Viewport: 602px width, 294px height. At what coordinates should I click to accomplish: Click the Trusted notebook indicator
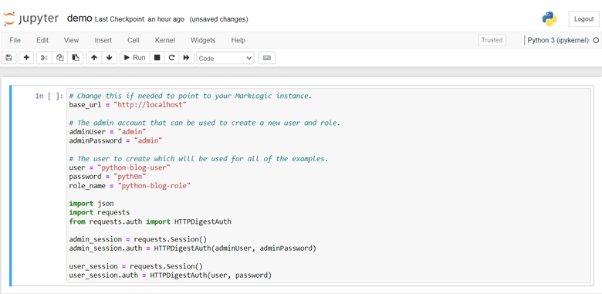(492, 40)
